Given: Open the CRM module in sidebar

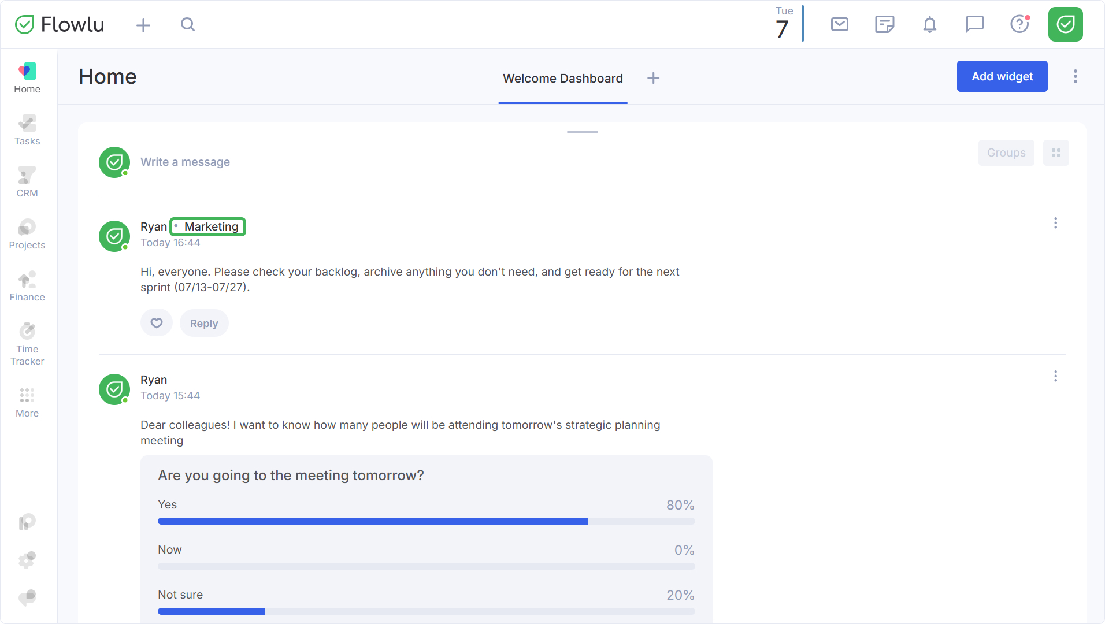Looking at the screenshot, I should click(x=27, y=183).
